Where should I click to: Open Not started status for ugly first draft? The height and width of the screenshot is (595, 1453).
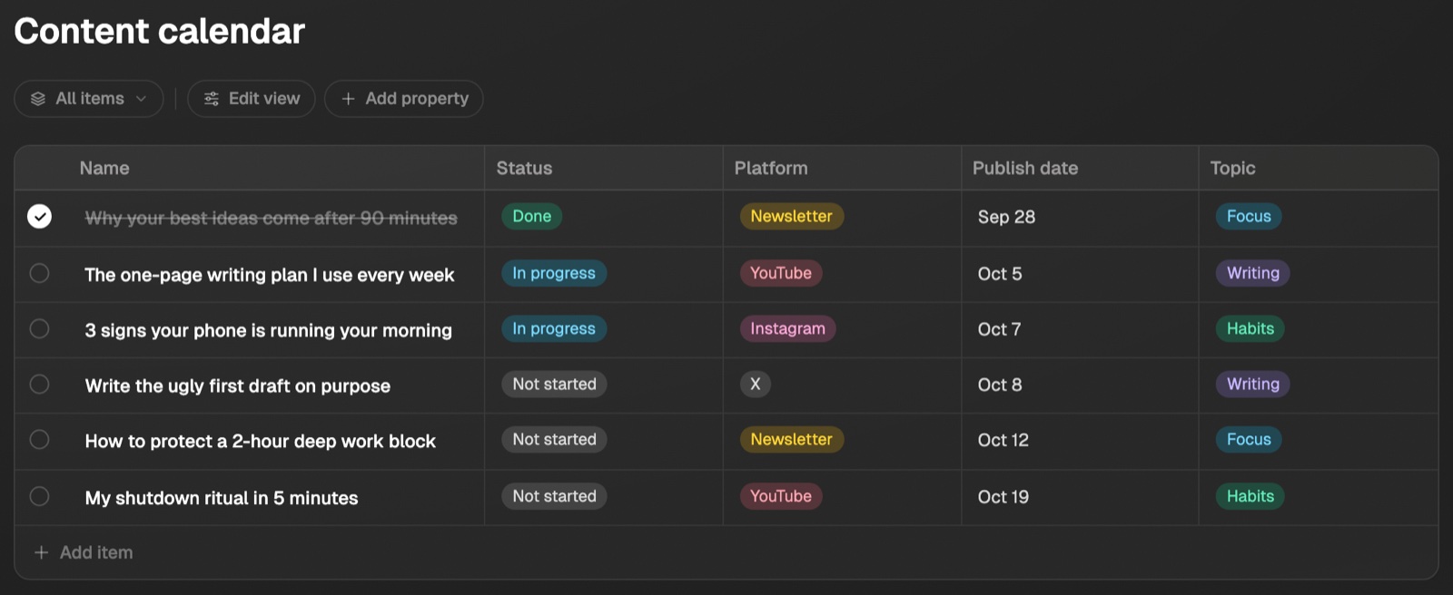(x=554, y=384)
